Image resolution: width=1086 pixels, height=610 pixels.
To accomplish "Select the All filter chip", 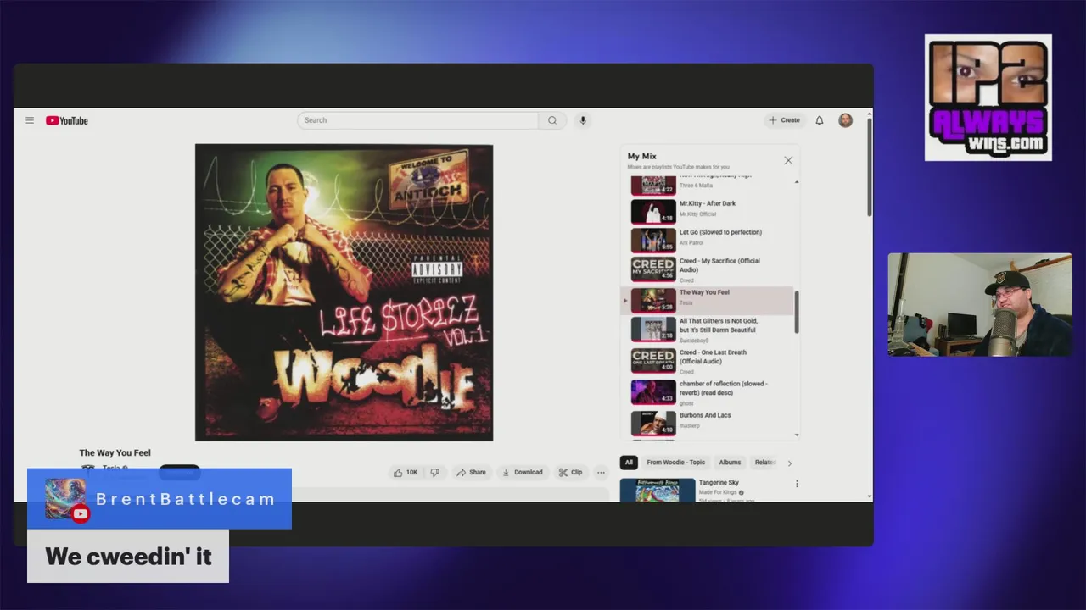I will tap(629, 463).
